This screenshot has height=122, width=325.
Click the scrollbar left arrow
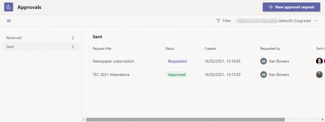[x=84, y=120]
